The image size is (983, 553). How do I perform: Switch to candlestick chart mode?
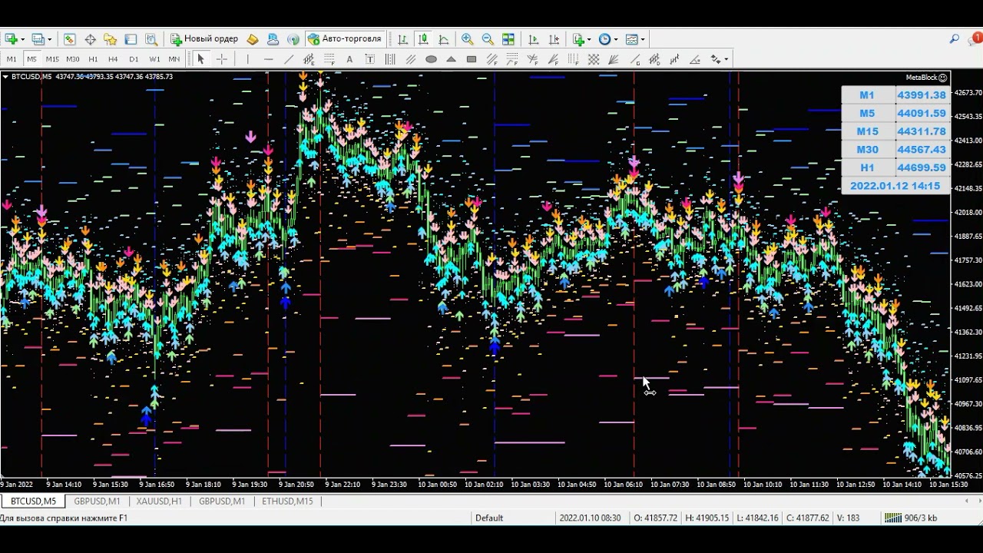423,39
